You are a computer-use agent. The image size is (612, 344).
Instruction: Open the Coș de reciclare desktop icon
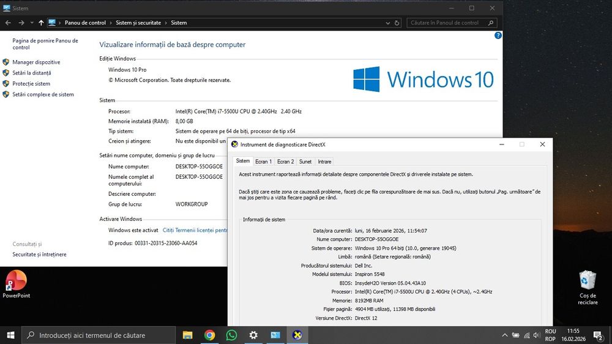pyautogui.click(x=588, y=288)
